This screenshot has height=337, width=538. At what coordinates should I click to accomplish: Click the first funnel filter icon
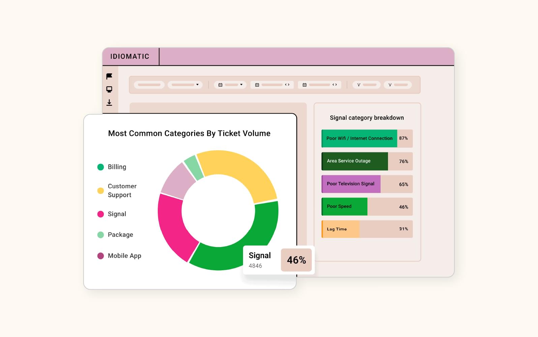[x=359, y=85]
